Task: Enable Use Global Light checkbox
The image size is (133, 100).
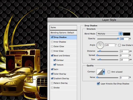Action: click(x=119, y=45)
